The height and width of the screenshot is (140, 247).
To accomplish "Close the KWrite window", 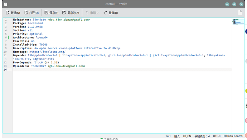I will pyautogui.click(x=241, y=4).
